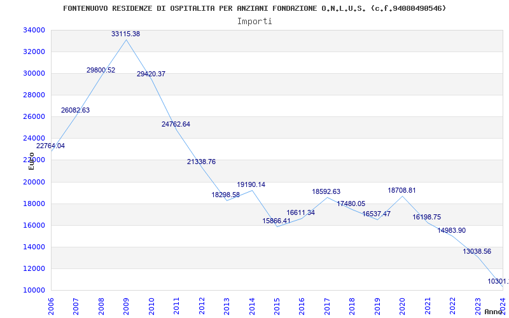Viewport: 509px width, 318px height.
Task: Click the Euro axis label
Action: [x=31, y=161]
